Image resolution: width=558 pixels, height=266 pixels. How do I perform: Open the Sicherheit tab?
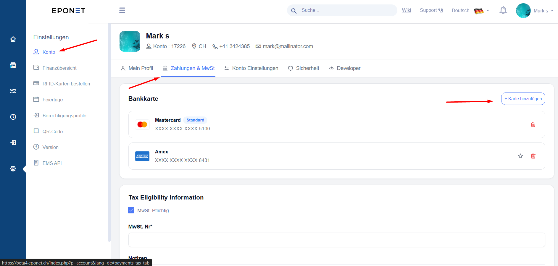304,68
